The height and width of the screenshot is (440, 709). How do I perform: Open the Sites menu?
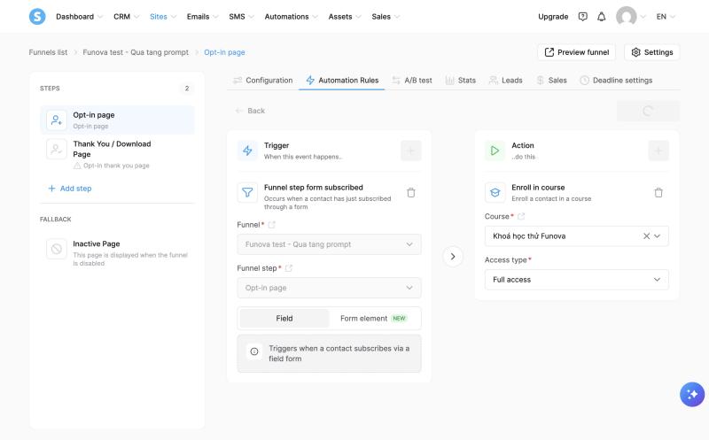coord(162,17)
